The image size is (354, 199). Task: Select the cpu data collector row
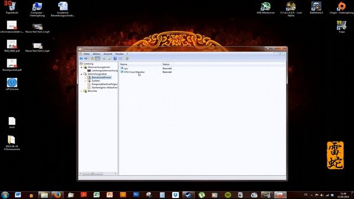pos(126,69)
